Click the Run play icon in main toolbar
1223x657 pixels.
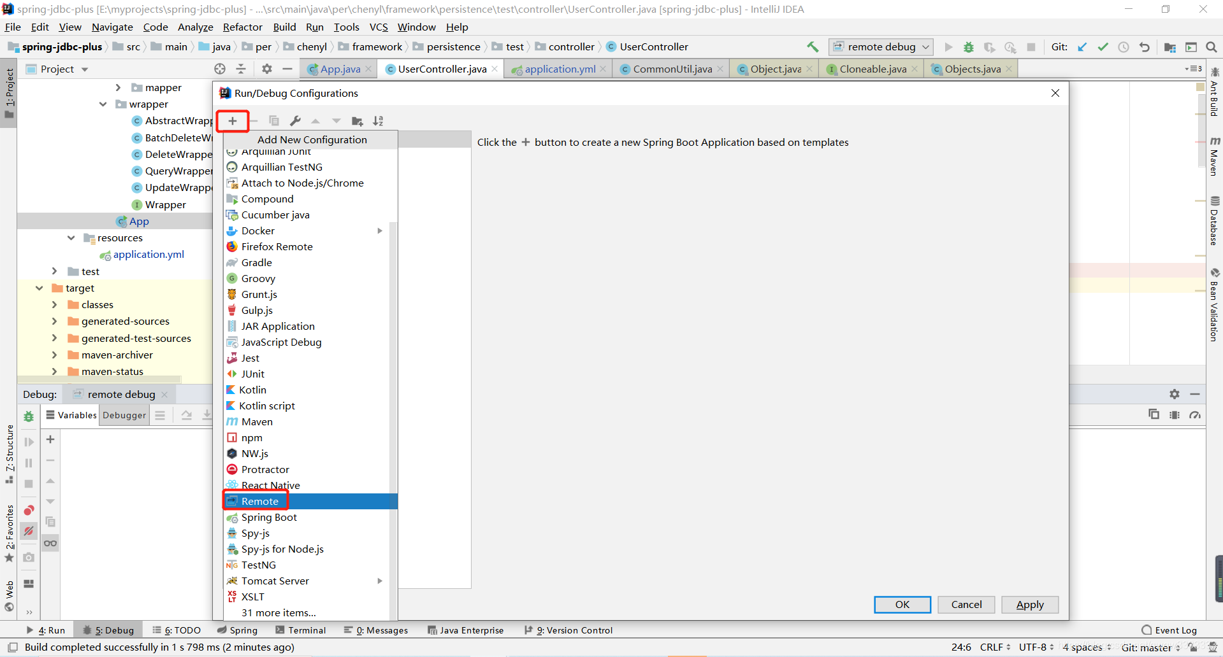coord(948,47)
